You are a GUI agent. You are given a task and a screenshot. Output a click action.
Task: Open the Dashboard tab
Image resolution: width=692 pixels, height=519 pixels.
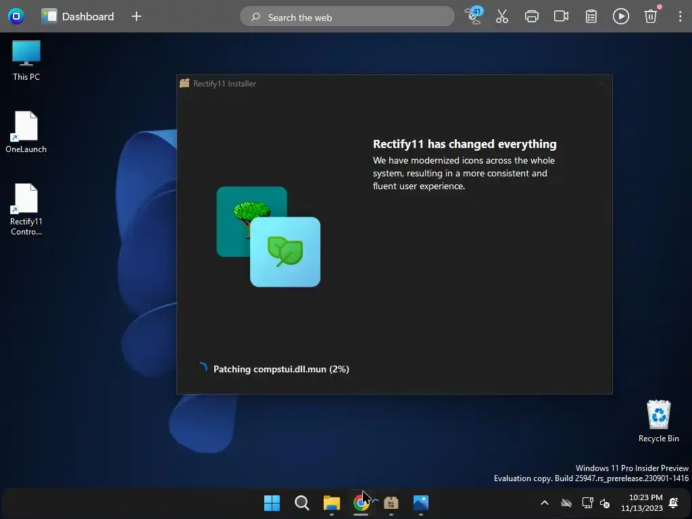pos(78,16)
